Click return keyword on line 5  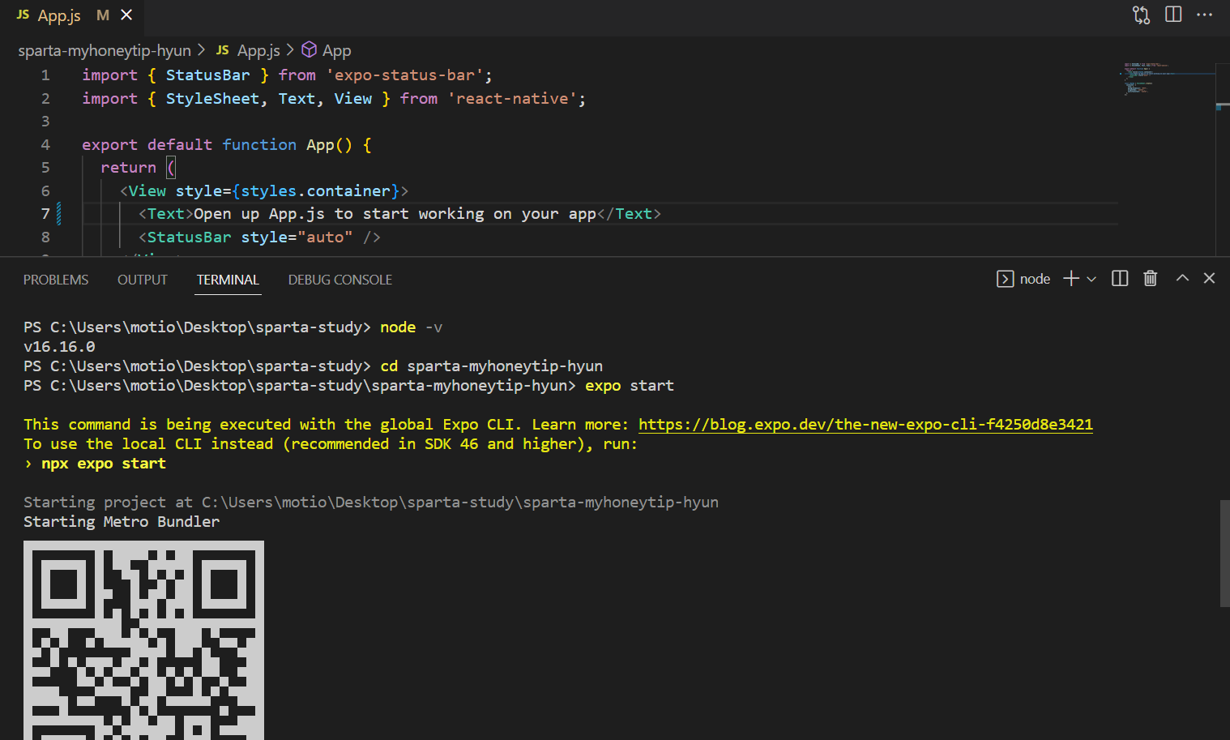point(128,168)
